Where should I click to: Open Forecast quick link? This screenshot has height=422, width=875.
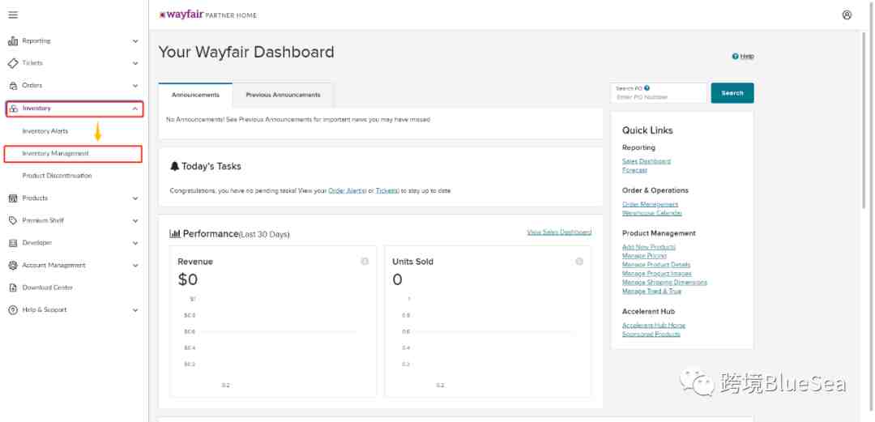pyautogui.click(x=634, y=170)
